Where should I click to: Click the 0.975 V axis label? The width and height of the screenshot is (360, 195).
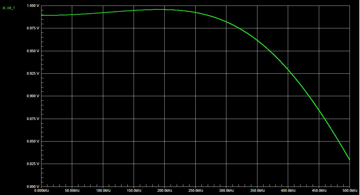click(33, 28)
